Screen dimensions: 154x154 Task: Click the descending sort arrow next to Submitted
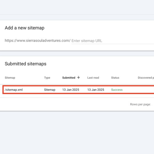tap(79, 77)
